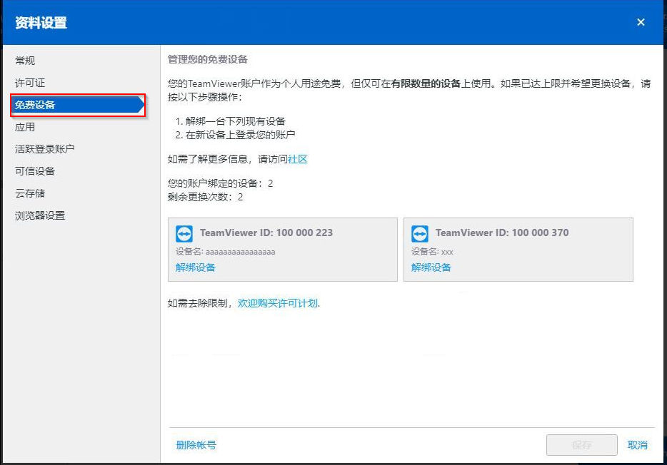
Task: Open the 常规 settings section
Action: [25, 61]
